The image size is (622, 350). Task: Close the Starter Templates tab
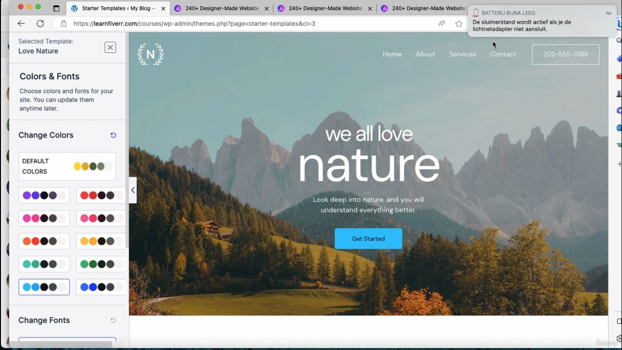click(x=163, y=8)
